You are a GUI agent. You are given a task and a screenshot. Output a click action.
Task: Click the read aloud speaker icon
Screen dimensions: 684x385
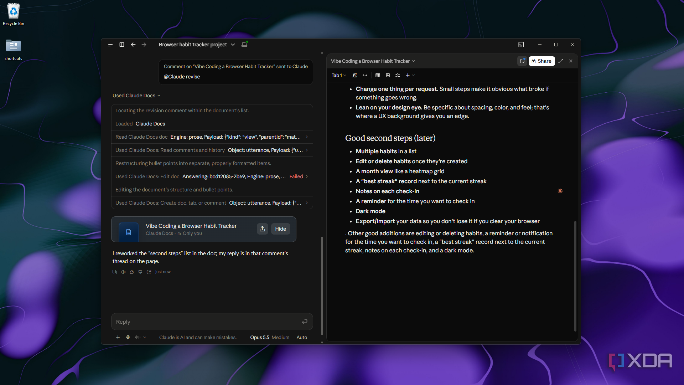point(123,272)
